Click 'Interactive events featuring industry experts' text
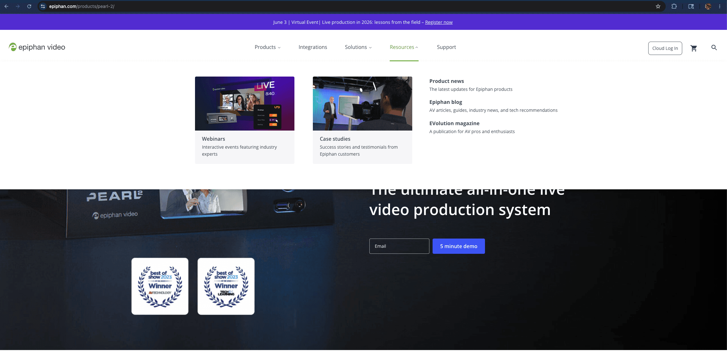The width and height of the screenshot is (727, 351). click(239, 151)
